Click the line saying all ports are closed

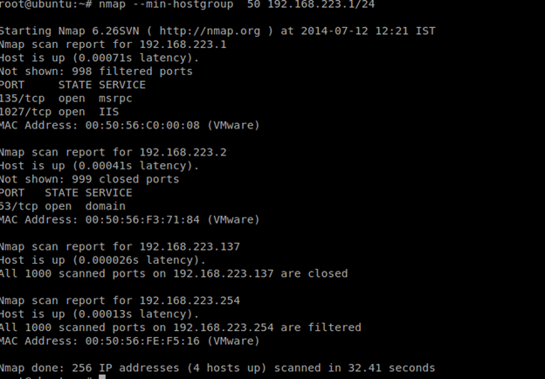(x=173, y=273)
